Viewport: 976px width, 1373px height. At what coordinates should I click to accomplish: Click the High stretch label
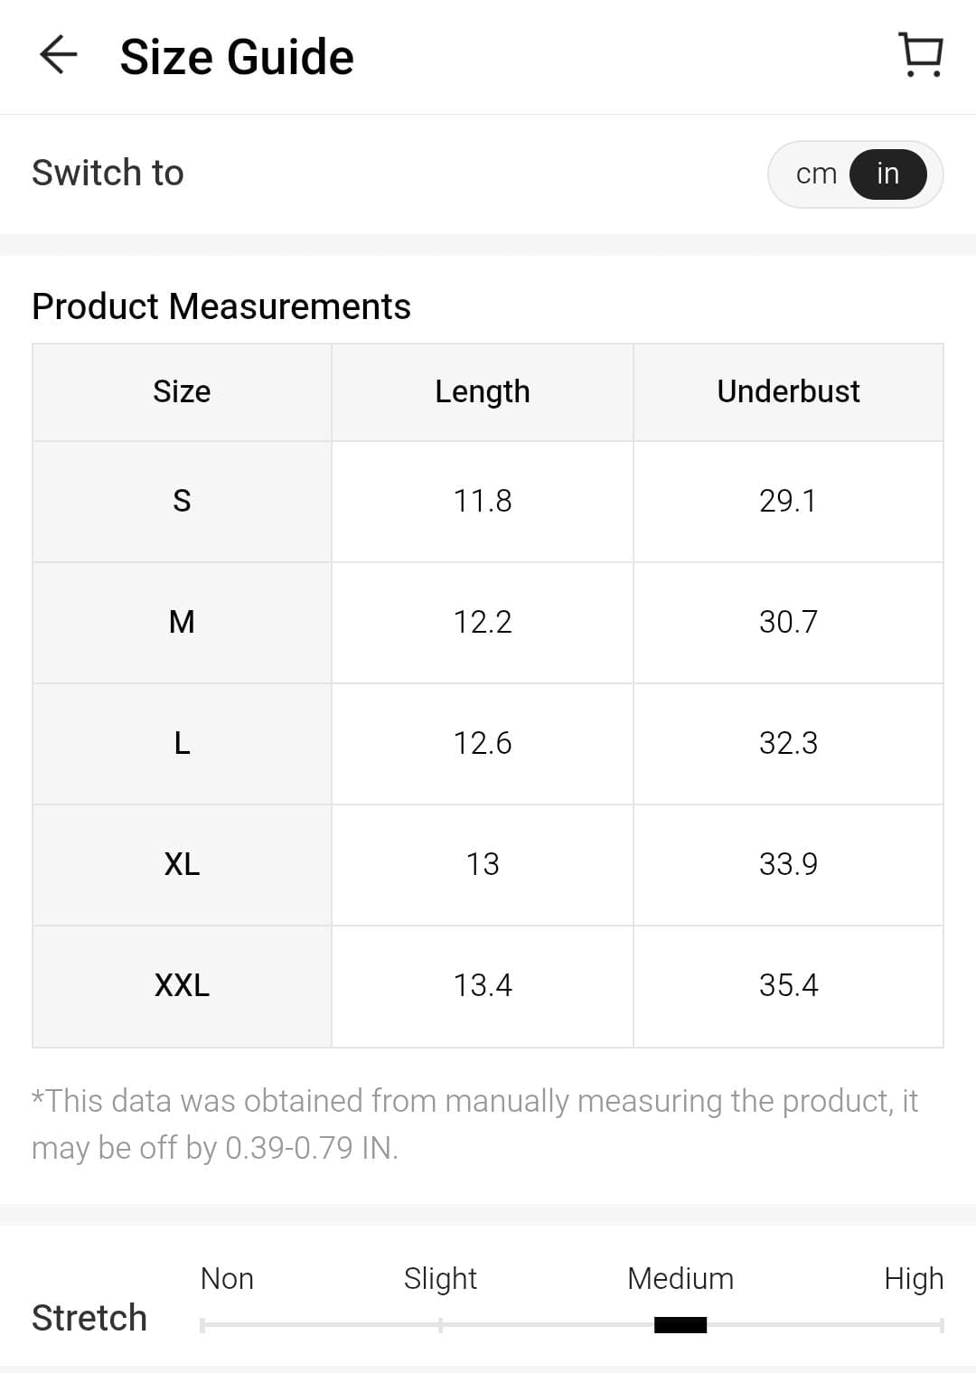[x=914, y=1278]
